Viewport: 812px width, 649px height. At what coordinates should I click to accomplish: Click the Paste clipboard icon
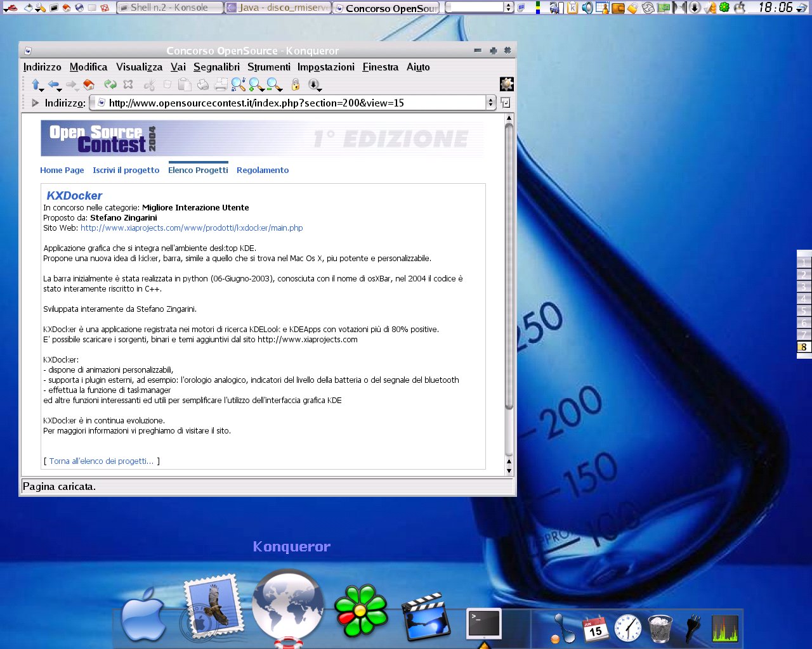point(185,84)
